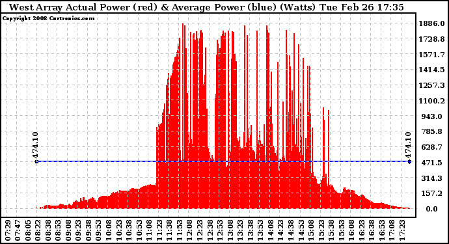This screenshot has width=449, height=244.
Task: Click the 0.0 y-axis label
Action: pyautogui.click(x=432, y=209)
